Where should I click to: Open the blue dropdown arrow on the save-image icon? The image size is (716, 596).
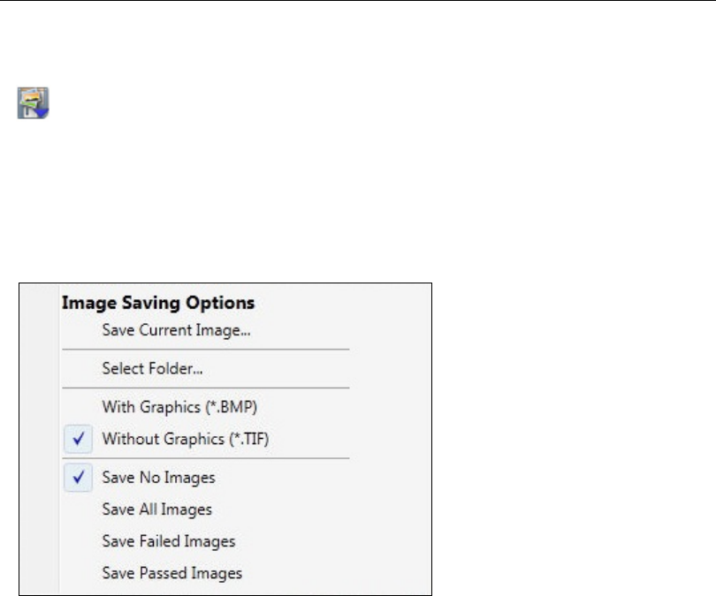pos(42,112)
